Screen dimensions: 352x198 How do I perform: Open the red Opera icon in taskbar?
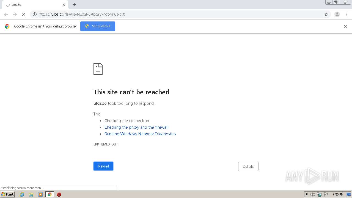pyautogui.click(x=59, y=194)
